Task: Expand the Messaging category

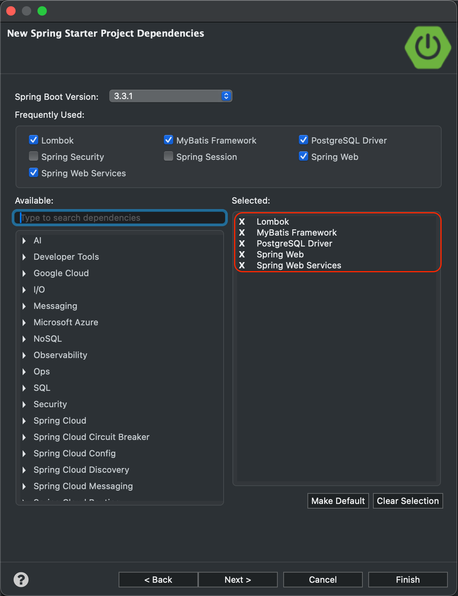Action: point(24,306)
